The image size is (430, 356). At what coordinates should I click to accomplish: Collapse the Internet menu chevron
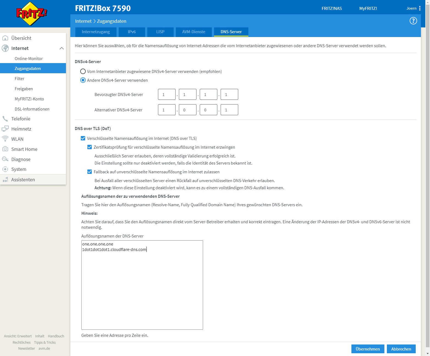pos(62,48)
